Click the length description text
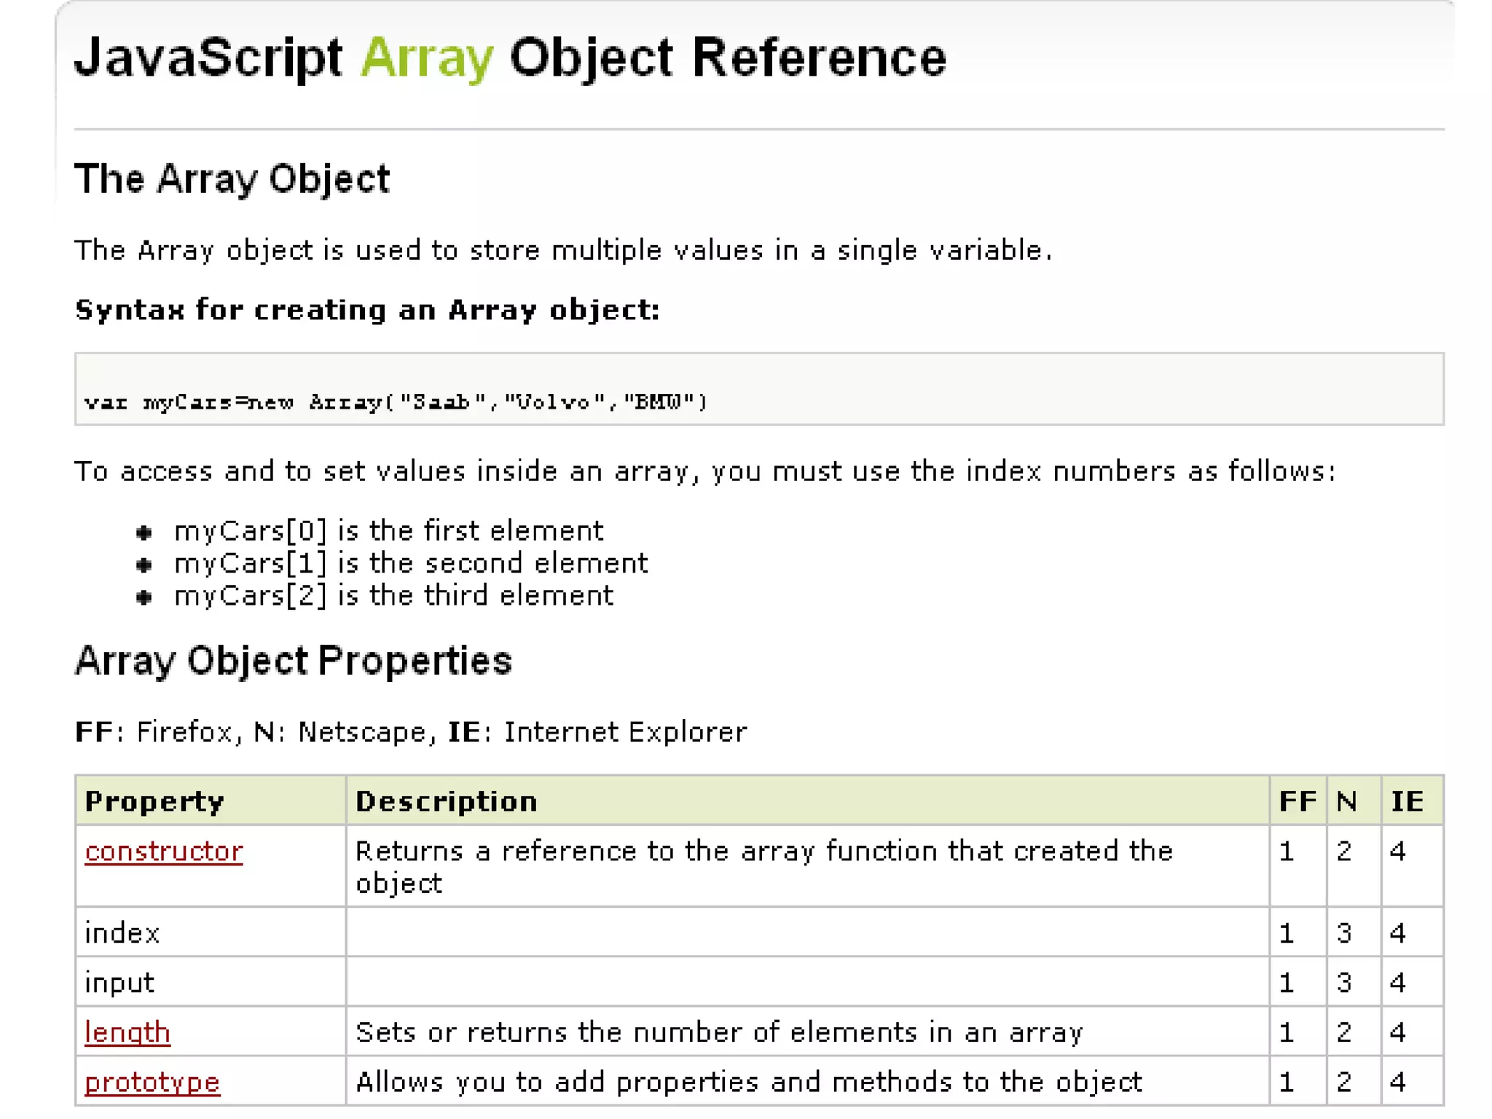Screen dimensions: 1492x1119 click(718, 1032)
